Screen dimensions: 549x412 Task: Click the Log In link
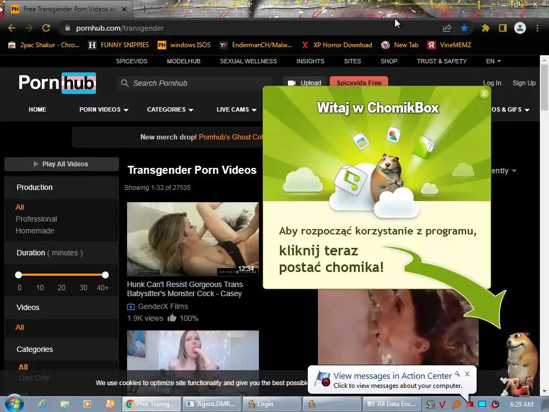tap(492, 83)
